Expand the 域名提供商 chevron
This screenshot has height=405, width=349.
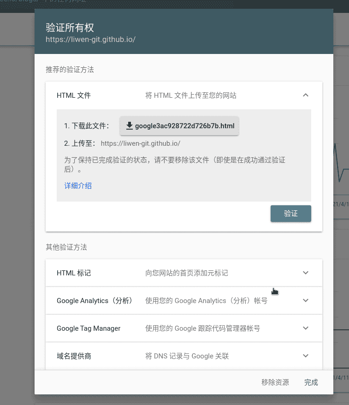(306, 356)
